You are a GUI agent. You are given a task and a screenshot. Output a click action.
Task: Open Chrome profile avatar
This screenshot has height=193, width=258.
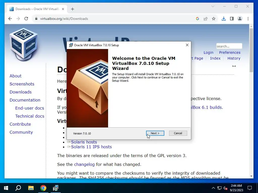tap(240, 19)
